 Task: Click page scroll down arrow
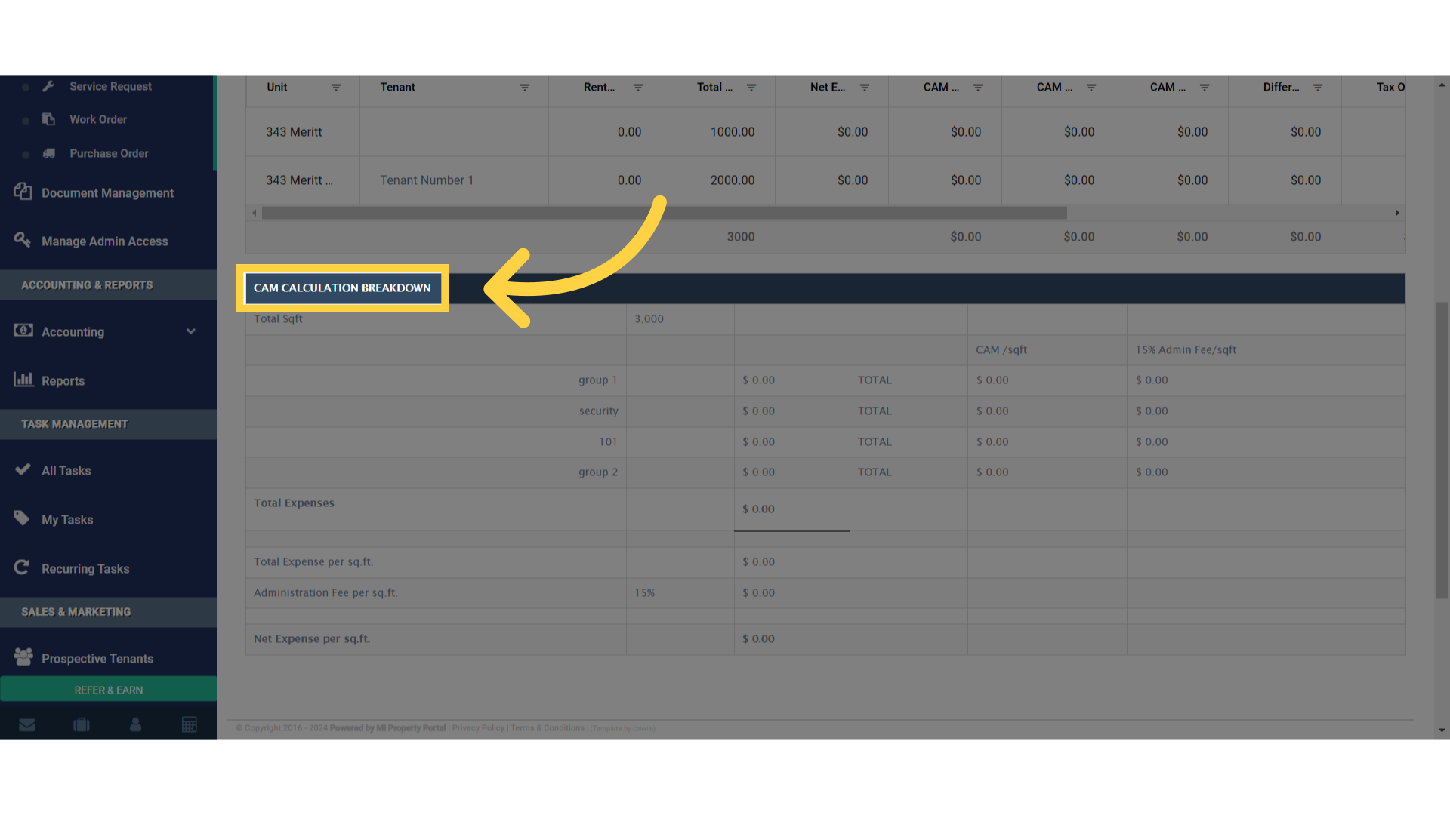pyautogui.click(x=1442, y=730)
